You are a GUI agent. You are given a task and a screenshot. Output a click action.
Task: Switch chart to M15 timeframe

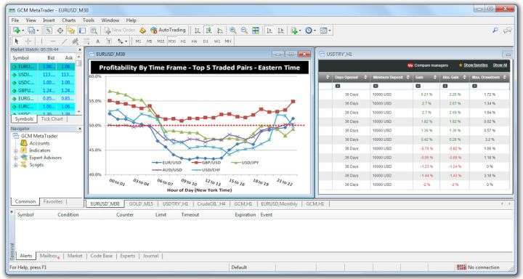pos(161,41)
